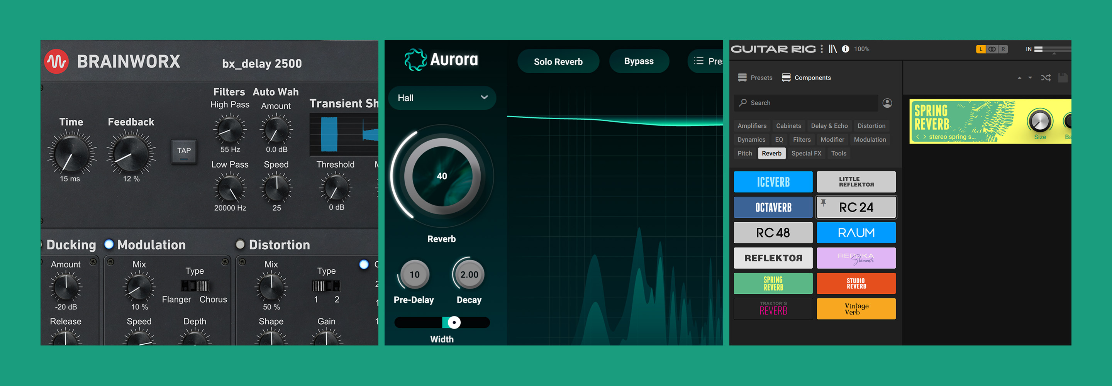Click the Guitar Rig info icon

click(x=846, y=49)
